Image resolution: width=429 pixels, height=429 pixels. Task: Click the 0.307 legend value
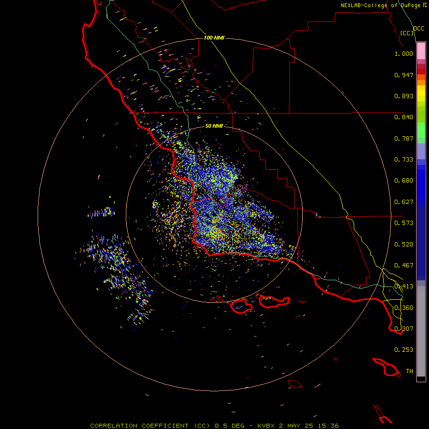404,329
